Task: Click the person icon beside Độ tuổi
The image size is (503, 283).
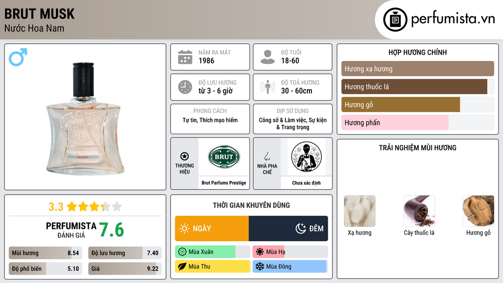Action: coord(268,57)
